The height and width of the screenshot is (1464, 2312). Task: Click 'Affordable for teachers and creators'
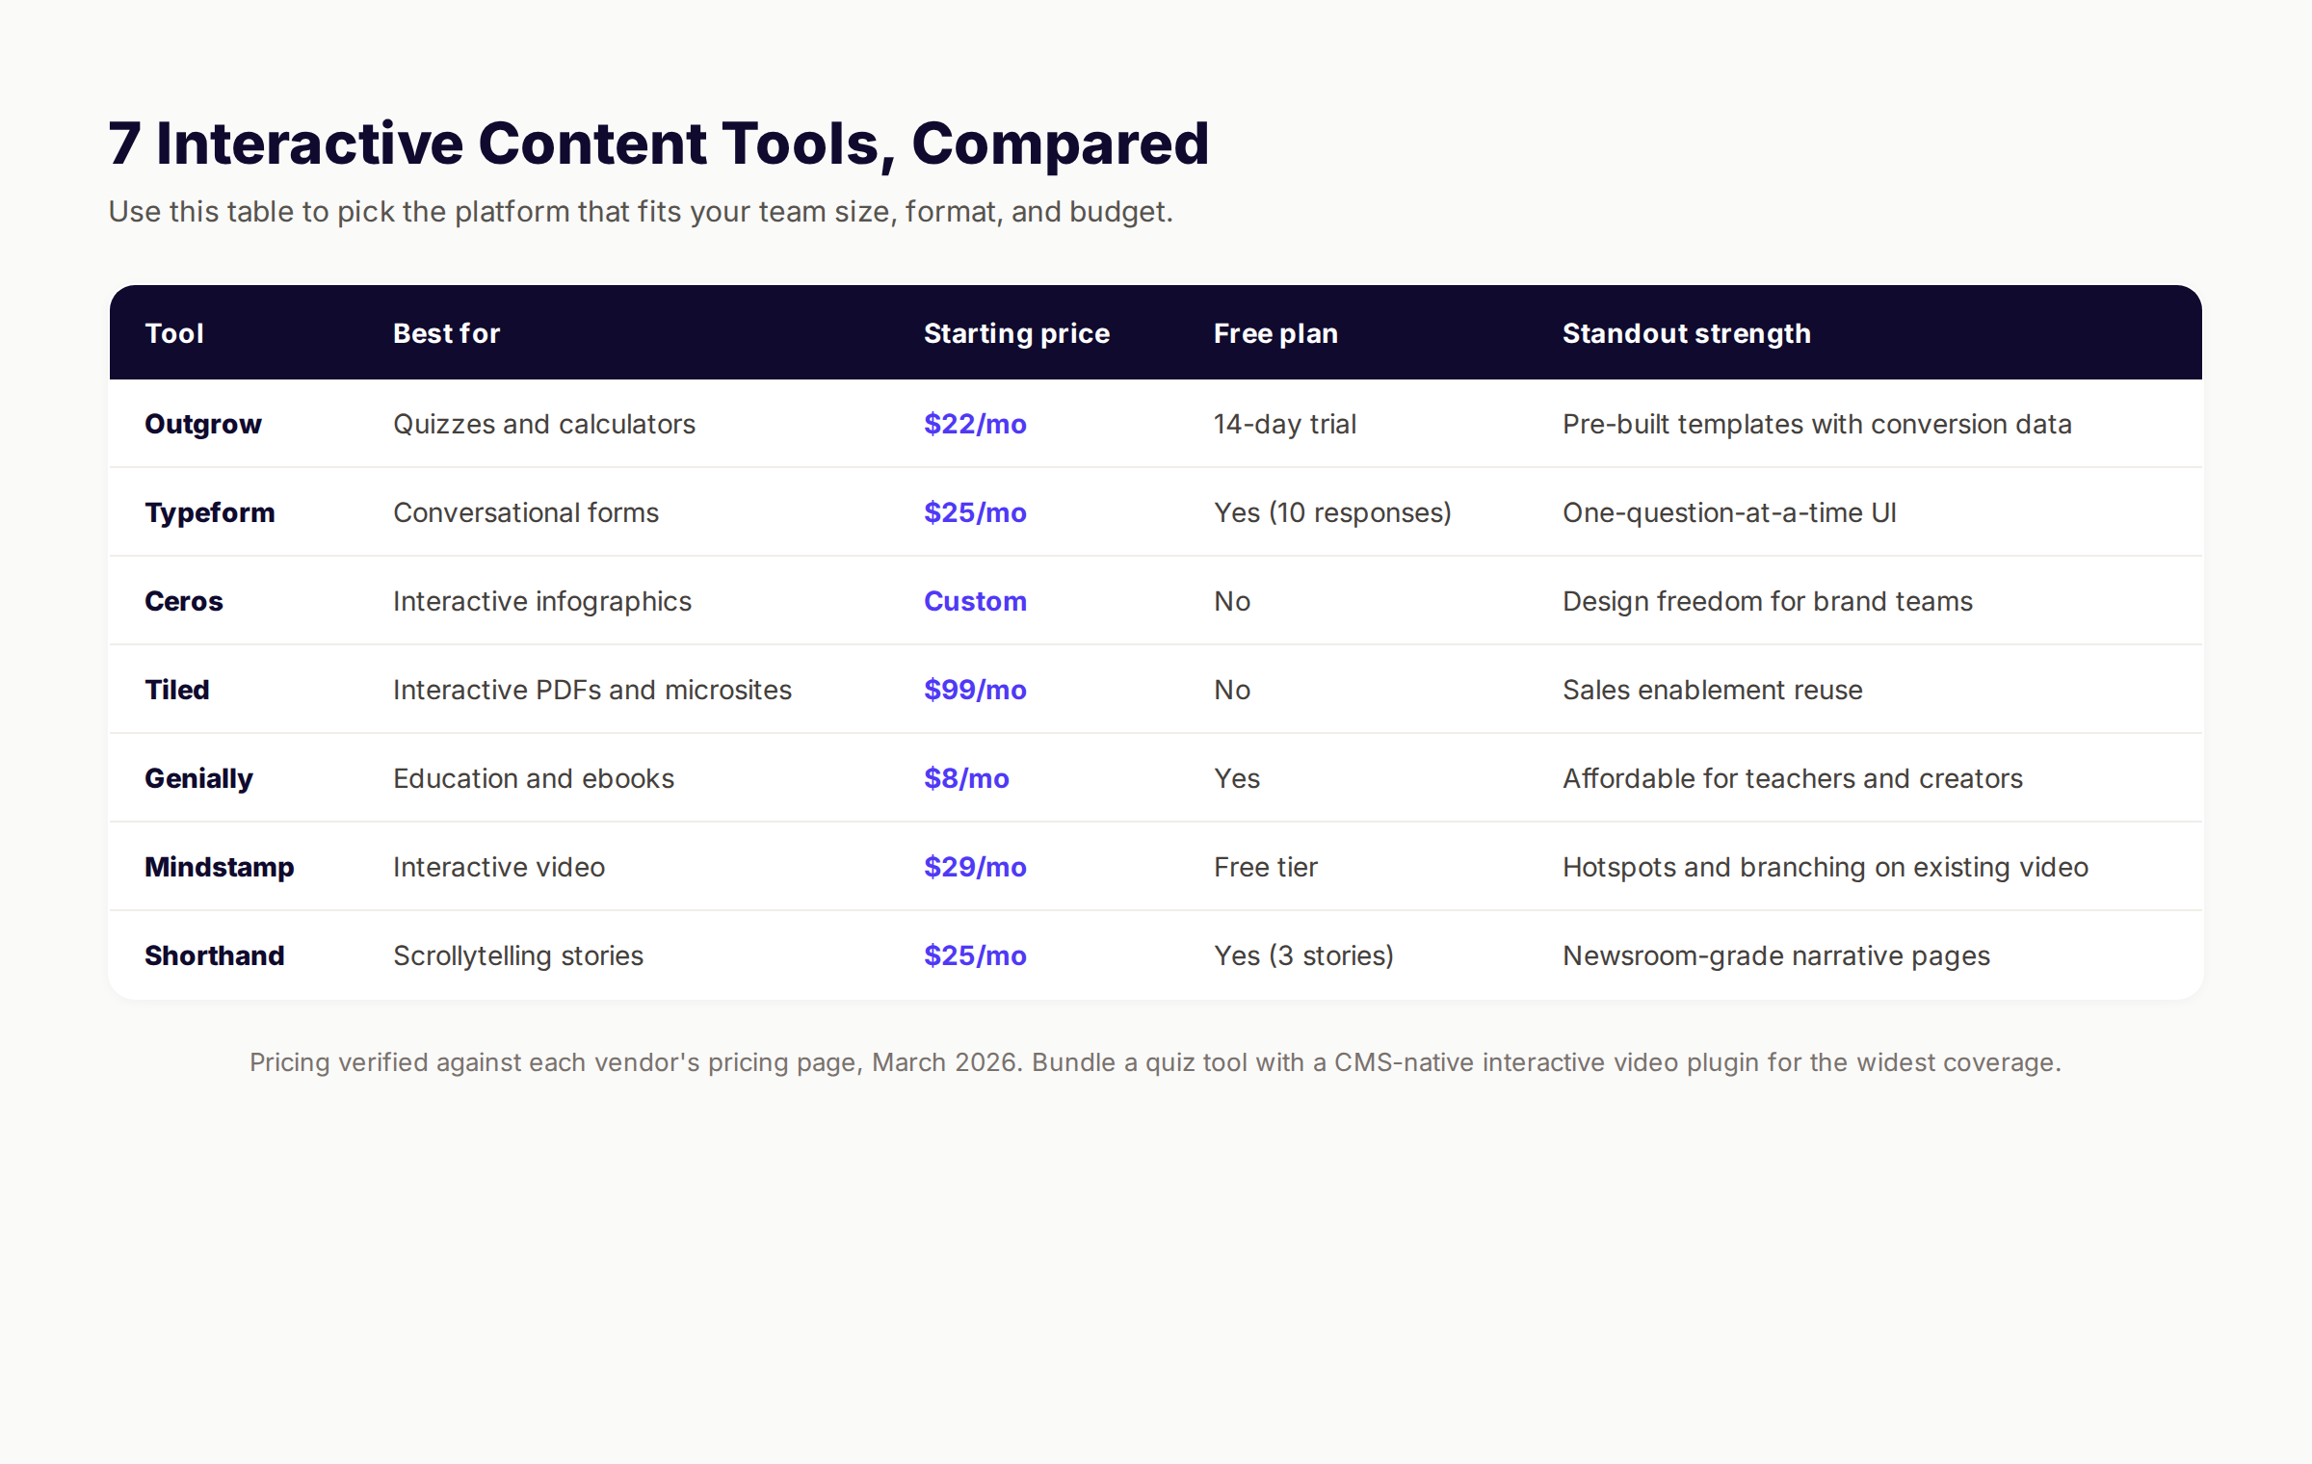1793,778
